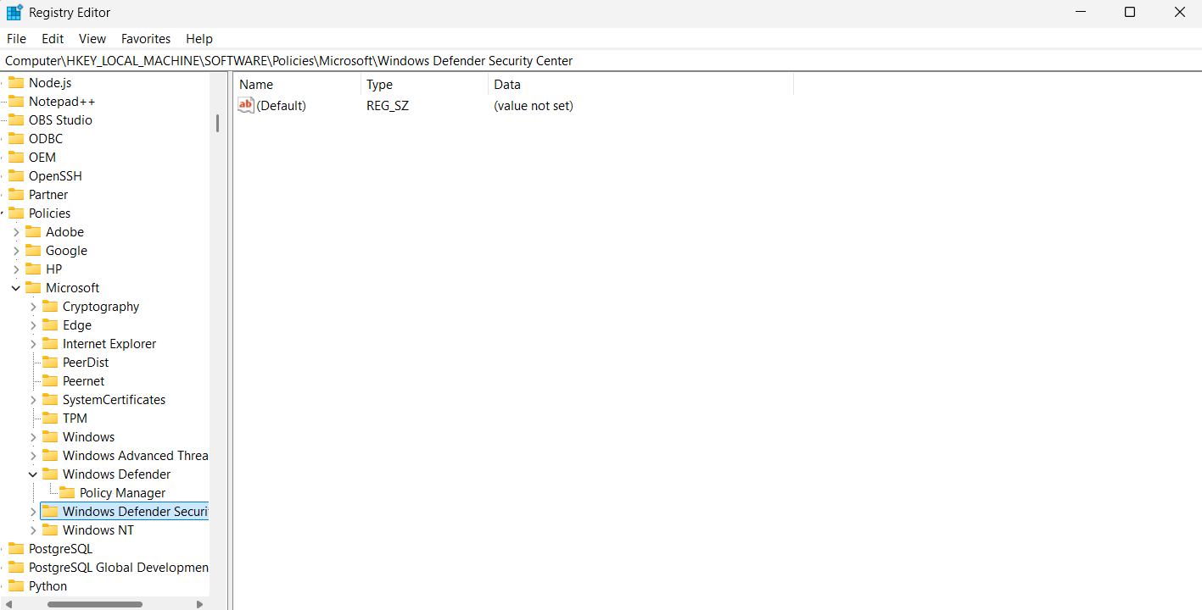Select the Internet Explorer key label
The image size is (1202, 610).
109,344
